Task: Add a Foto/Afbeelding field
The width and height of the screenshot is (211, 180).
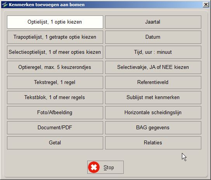Action: 55,113
